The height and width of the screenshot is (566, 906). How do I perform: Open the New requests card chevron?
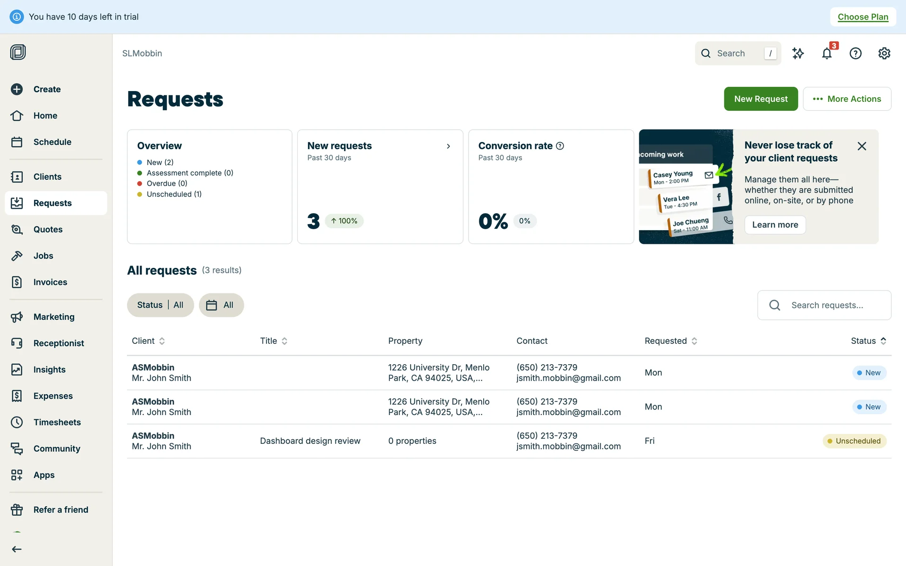(448, 146)
